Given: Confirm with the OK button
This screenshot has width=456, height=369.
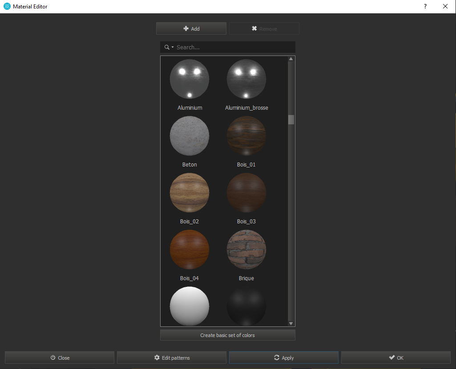Looking at the screenshot, I should [396, 358].
